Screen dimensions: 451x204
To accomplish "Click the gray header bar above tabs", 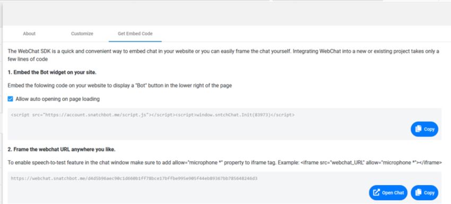I will click(227, 13).
